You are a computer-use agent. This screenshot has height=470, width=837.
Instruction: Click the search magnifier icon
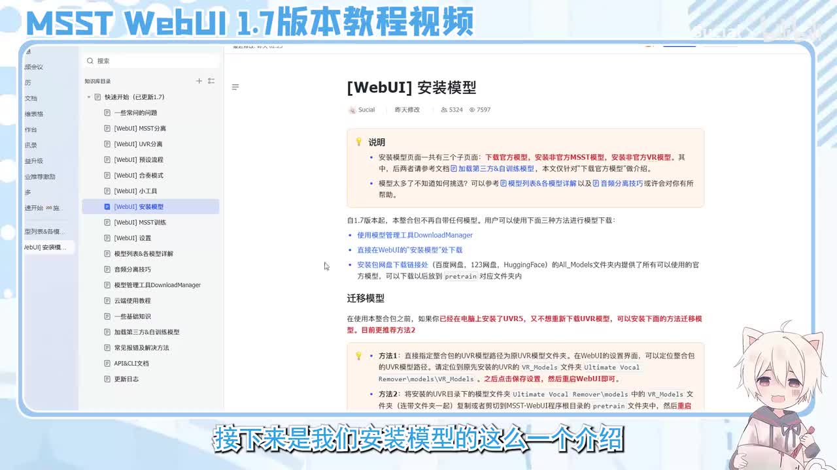[x=90, y=61]
